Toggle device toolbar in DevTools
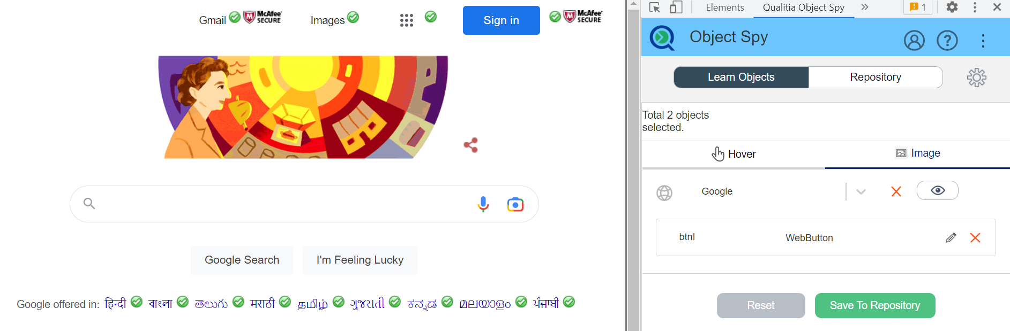1010x331 pixels. click(x=676, y=7)
